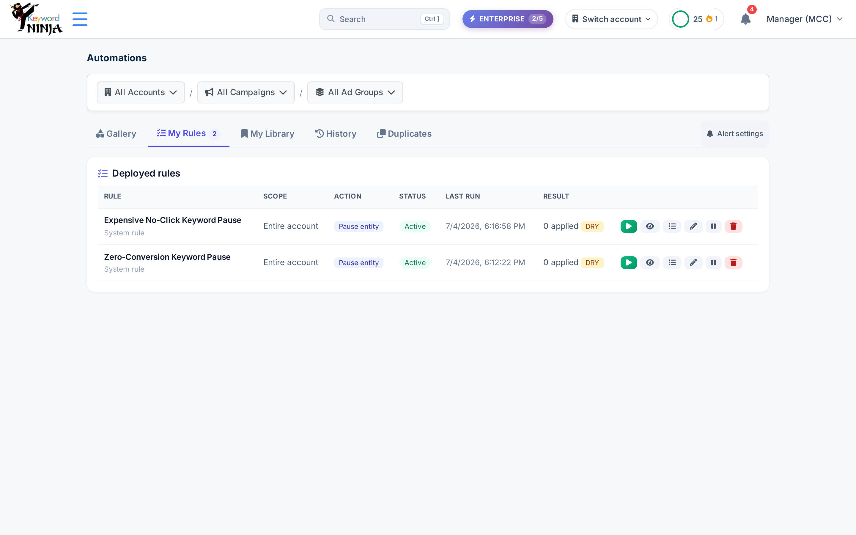Click Pause entity badge in Expensive No-Click row

click(x=359, y=226)
